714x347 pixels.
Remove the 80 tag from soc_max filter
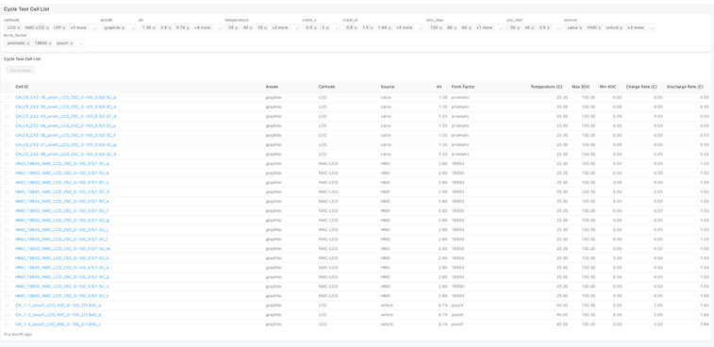click(x=456, y=27)
